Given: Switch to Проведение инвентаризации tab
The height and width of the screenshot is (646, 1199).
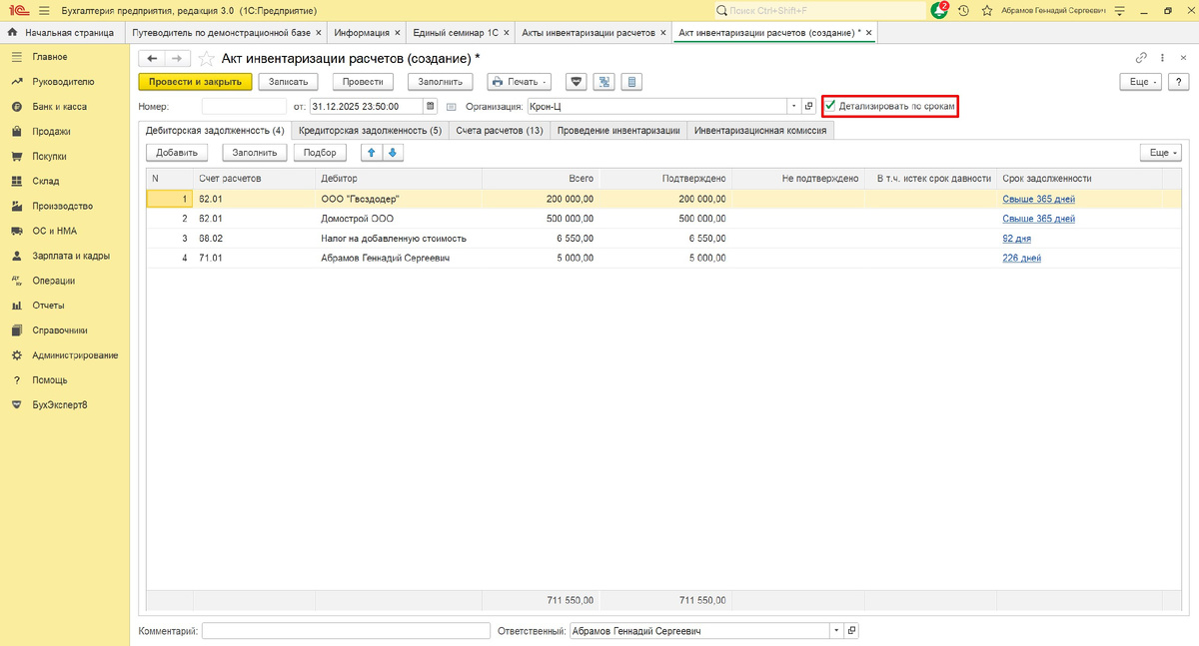Looking at the screenshot, I should pos(618,130).
